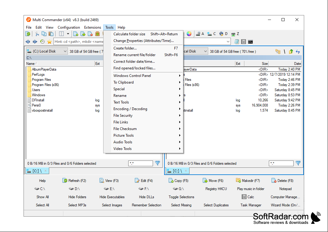This screenshot has height=232, width=328.
Task: Select the right panel [C:] \ tab
Action: click(x=177, y=171)
